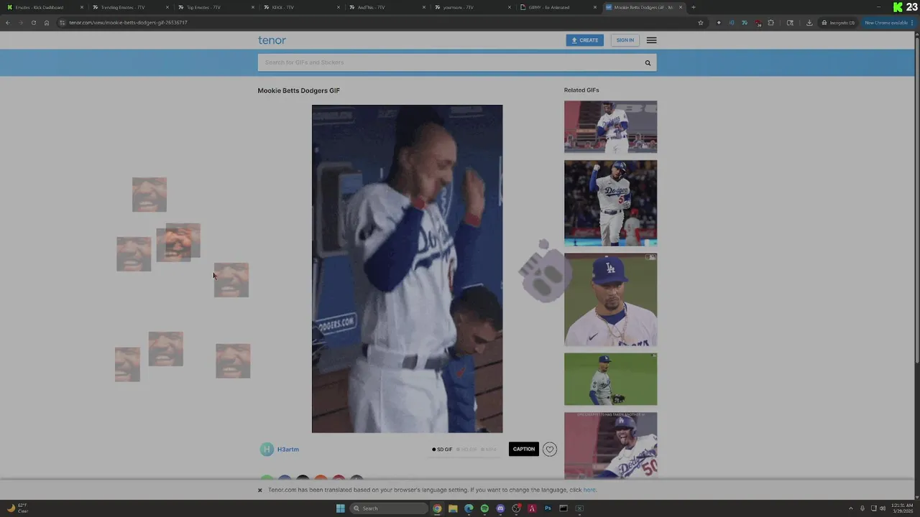Open related GIF showing jersey number 50
This screenshot has height=517, width=920.
pyautogui.click(x=610, y=445)
